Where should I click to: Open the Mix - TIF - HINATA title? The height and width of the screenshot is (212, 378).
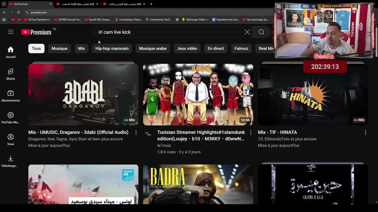(x=277, y=132)
